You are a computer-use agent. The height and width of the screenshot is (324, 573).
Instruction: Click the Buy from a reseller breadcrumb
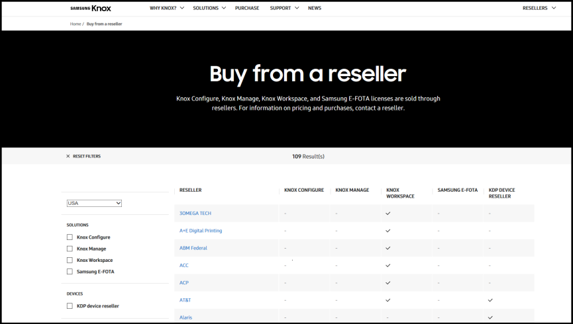click(104, 24)
